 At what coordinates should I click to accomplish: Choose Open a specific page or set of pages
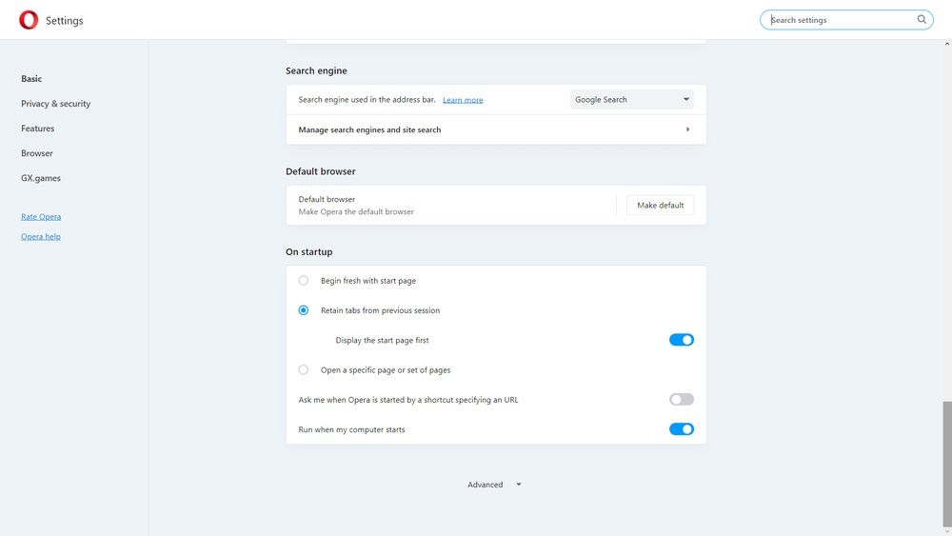point(304,369)
